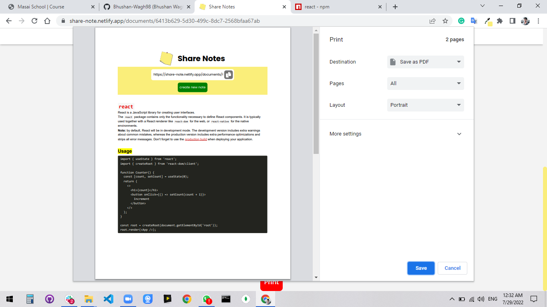
Task: Click the create new note button
Action: pyautogui.click(x=193, y=87)
